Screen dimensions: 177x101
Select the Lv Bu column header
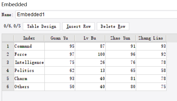[90, 38]
